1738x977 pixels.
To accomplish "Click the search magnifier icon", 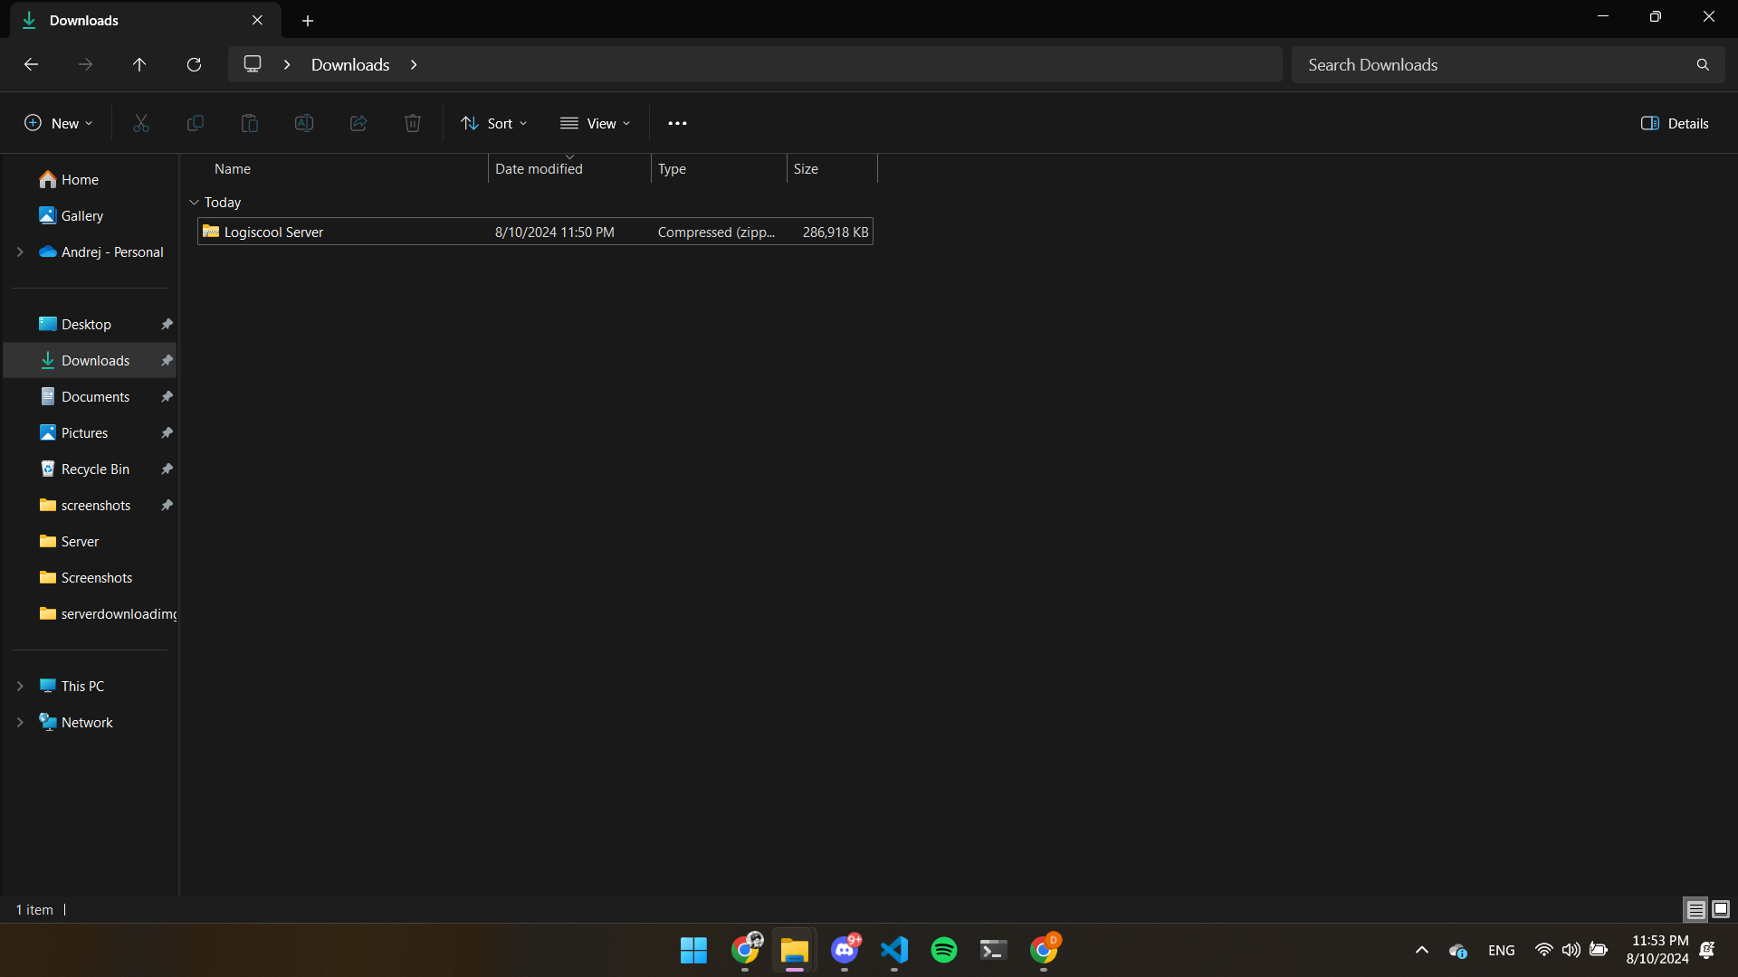I will click(1703, 64).
